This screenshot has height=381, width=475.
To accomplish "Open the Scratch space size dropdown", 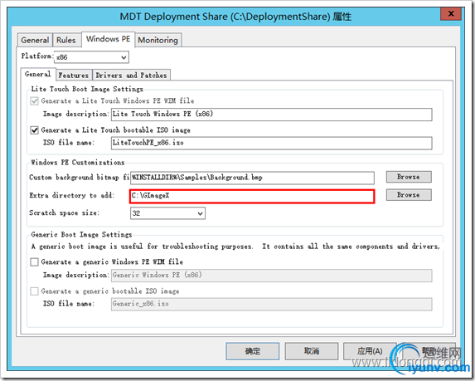I will click(167, 213).
